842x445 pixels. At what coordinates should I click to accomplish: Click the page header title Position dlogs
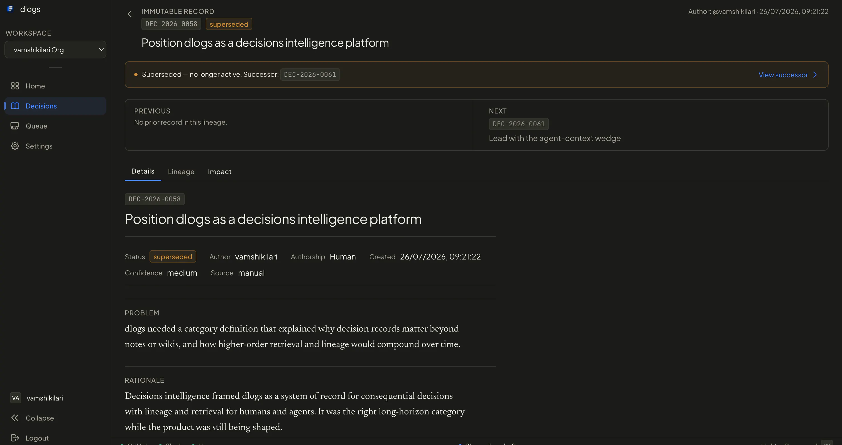pos(265,43)
